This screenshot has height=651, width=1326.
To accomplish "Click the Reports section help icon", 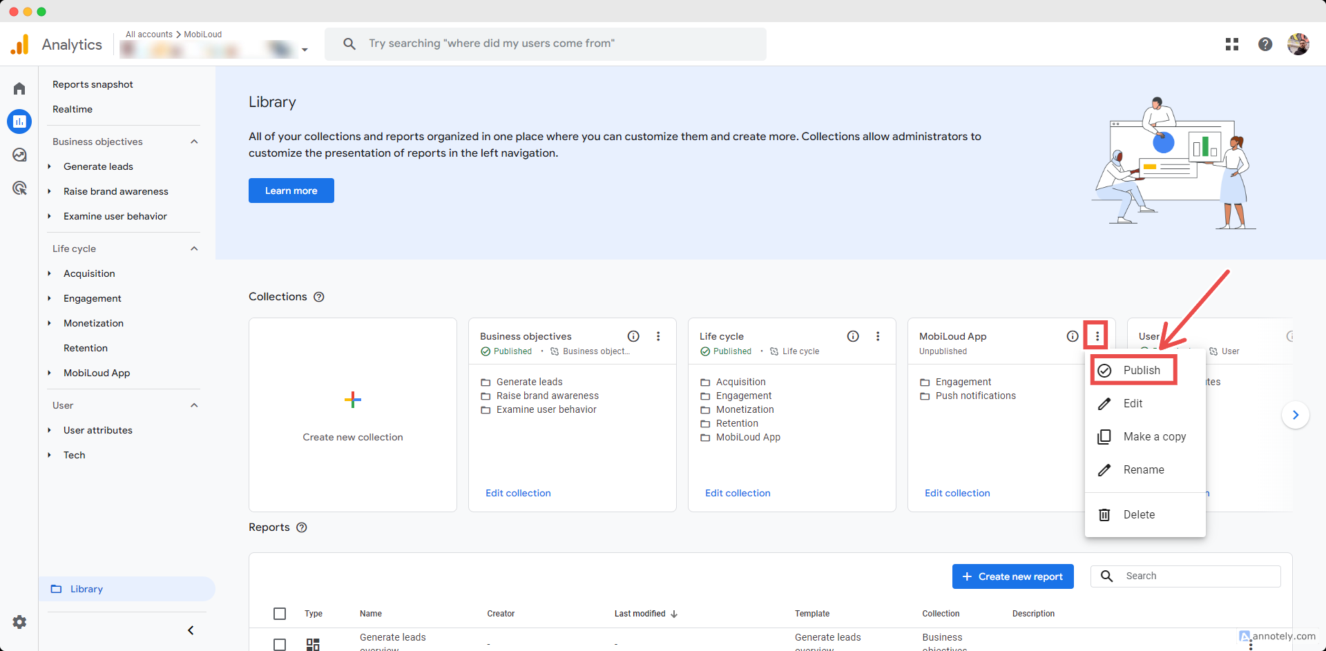I will (302, 527).
